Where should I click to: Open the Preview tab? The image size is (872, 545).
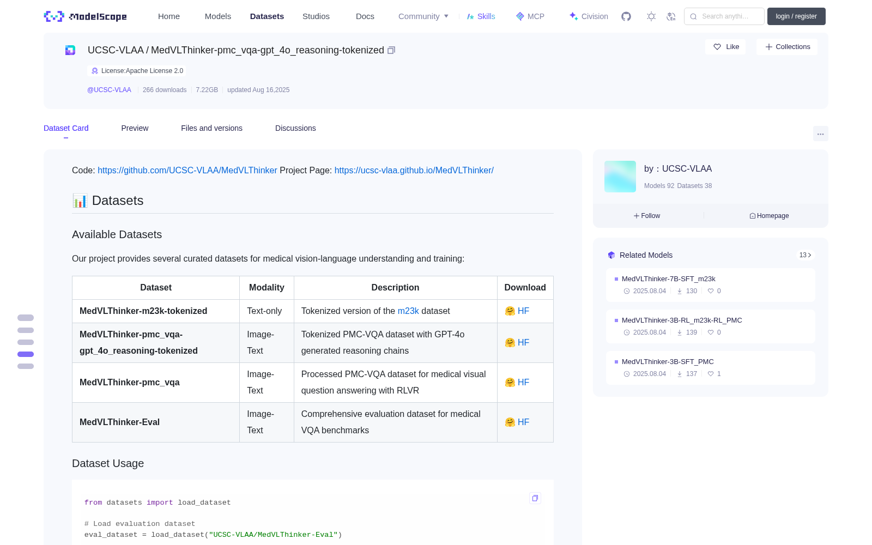click(x=135, y=128)
